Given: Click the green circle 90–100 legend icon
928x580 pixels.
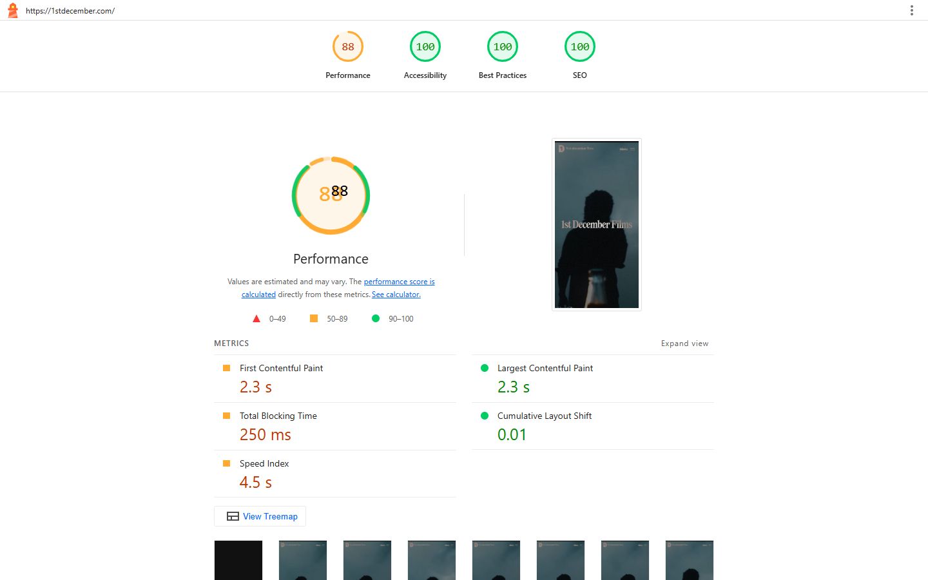Looking at the screenshot, I should (x=376, y=318).
